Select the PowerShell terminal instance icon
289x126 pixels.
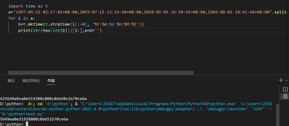pos(285,90)
